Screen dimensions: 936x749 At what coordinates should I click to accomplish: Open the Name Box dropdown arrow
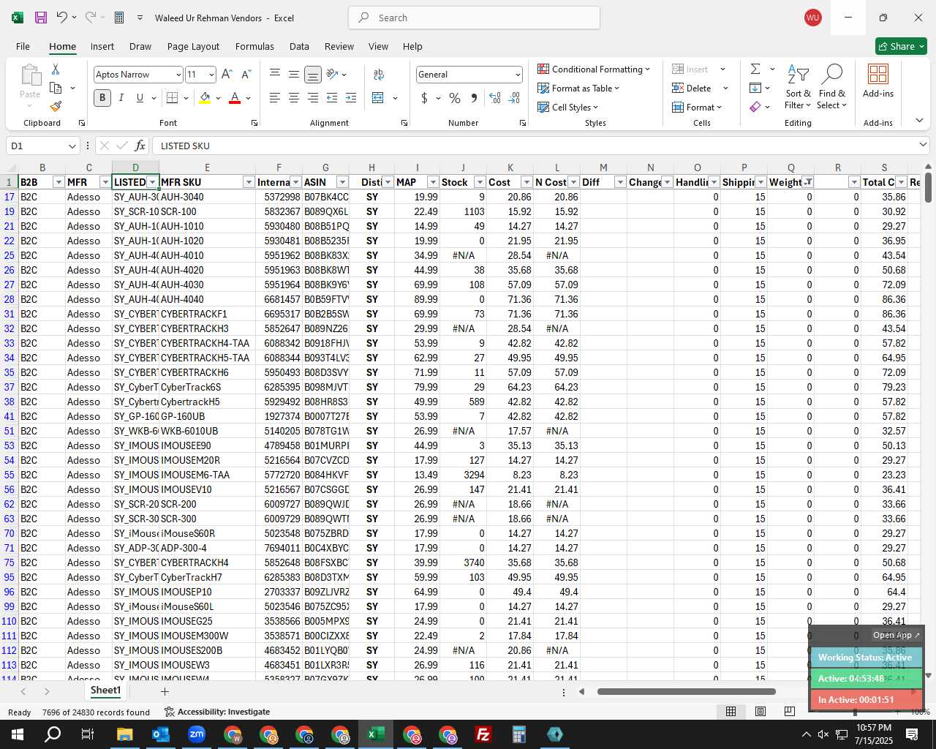click(72, 146)
